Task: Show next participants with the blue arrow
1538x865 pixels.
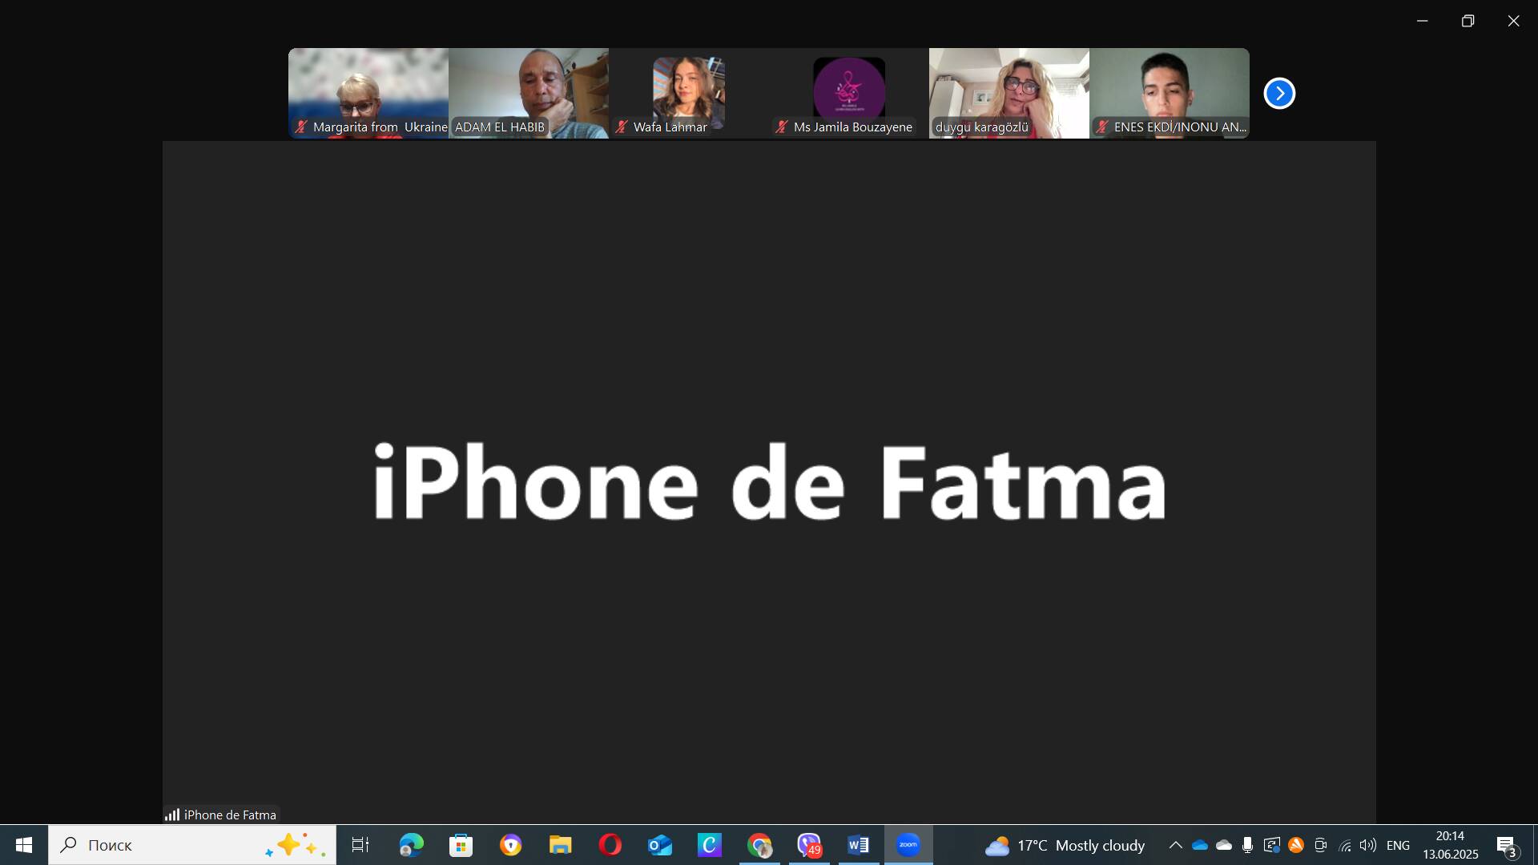Action: 1279,94
